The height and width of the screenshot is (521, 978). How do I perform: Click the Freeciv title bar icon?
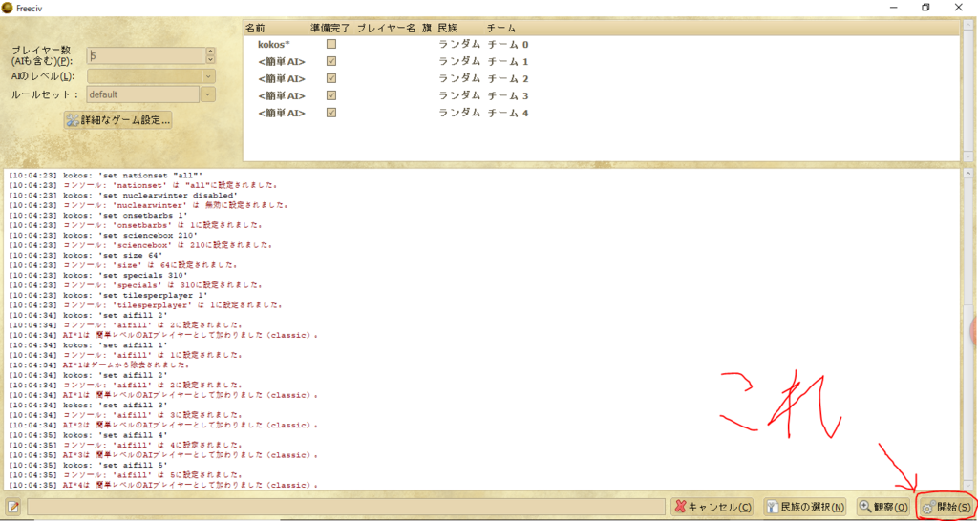pos(8,7)
